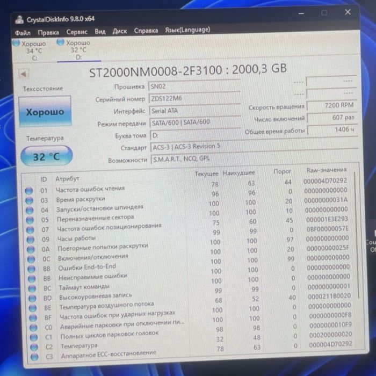Click status icon for attribute BC

click(32, 288)
